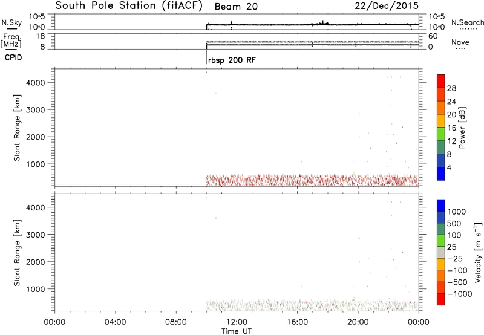Click the 'Nave' legend label
This screenshot has width=484, height=335.
(460, 42)
